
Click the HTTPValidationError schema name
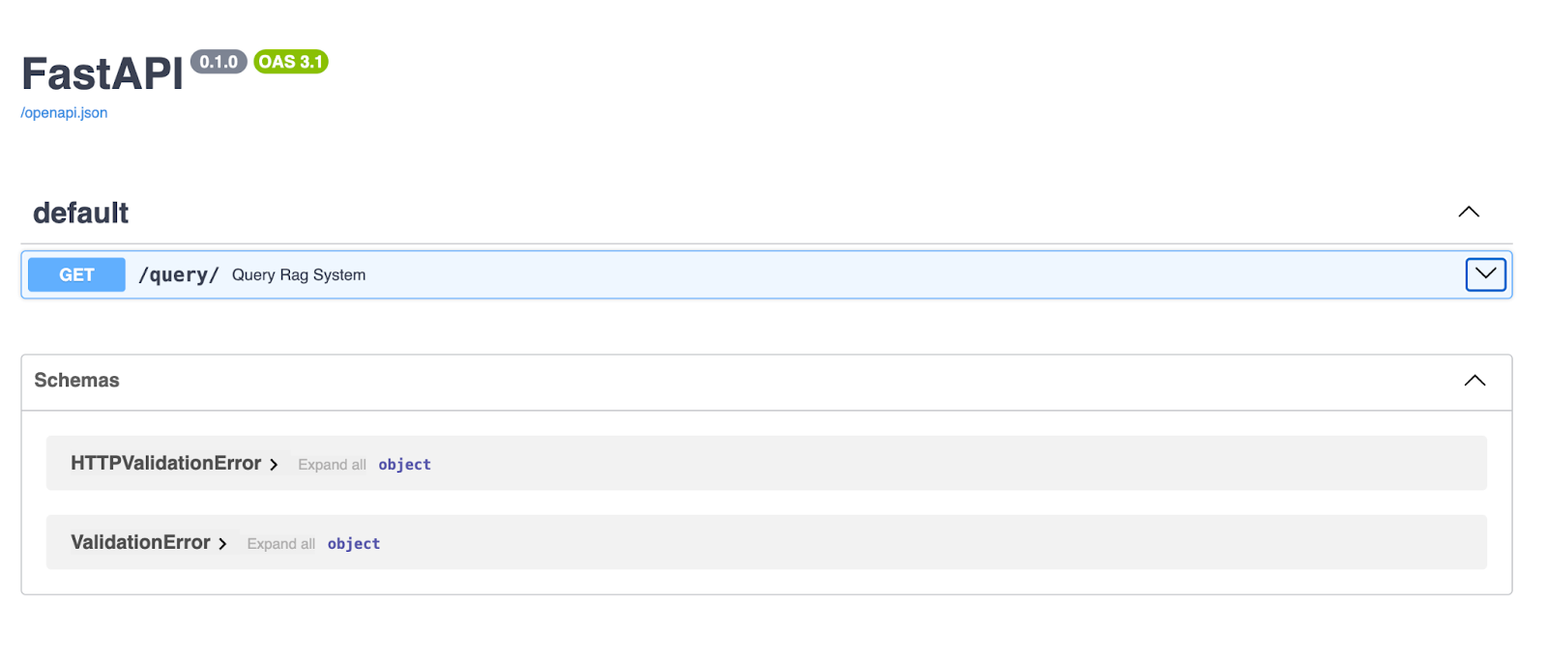(x=164, y=463)
